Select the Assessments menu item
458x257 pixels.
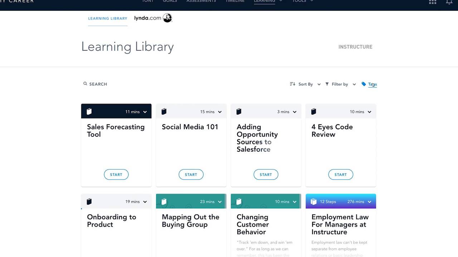201,1
